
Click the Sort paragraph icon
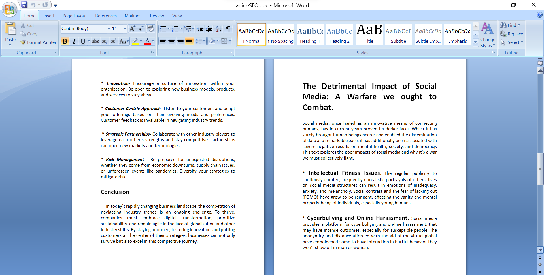coord(218,29)
